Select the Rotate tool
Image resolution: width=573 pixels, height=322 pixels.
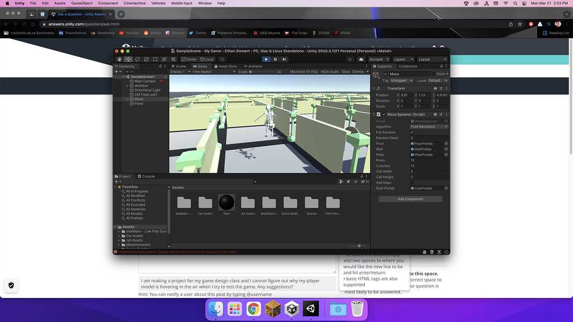[x=137, y=59]
